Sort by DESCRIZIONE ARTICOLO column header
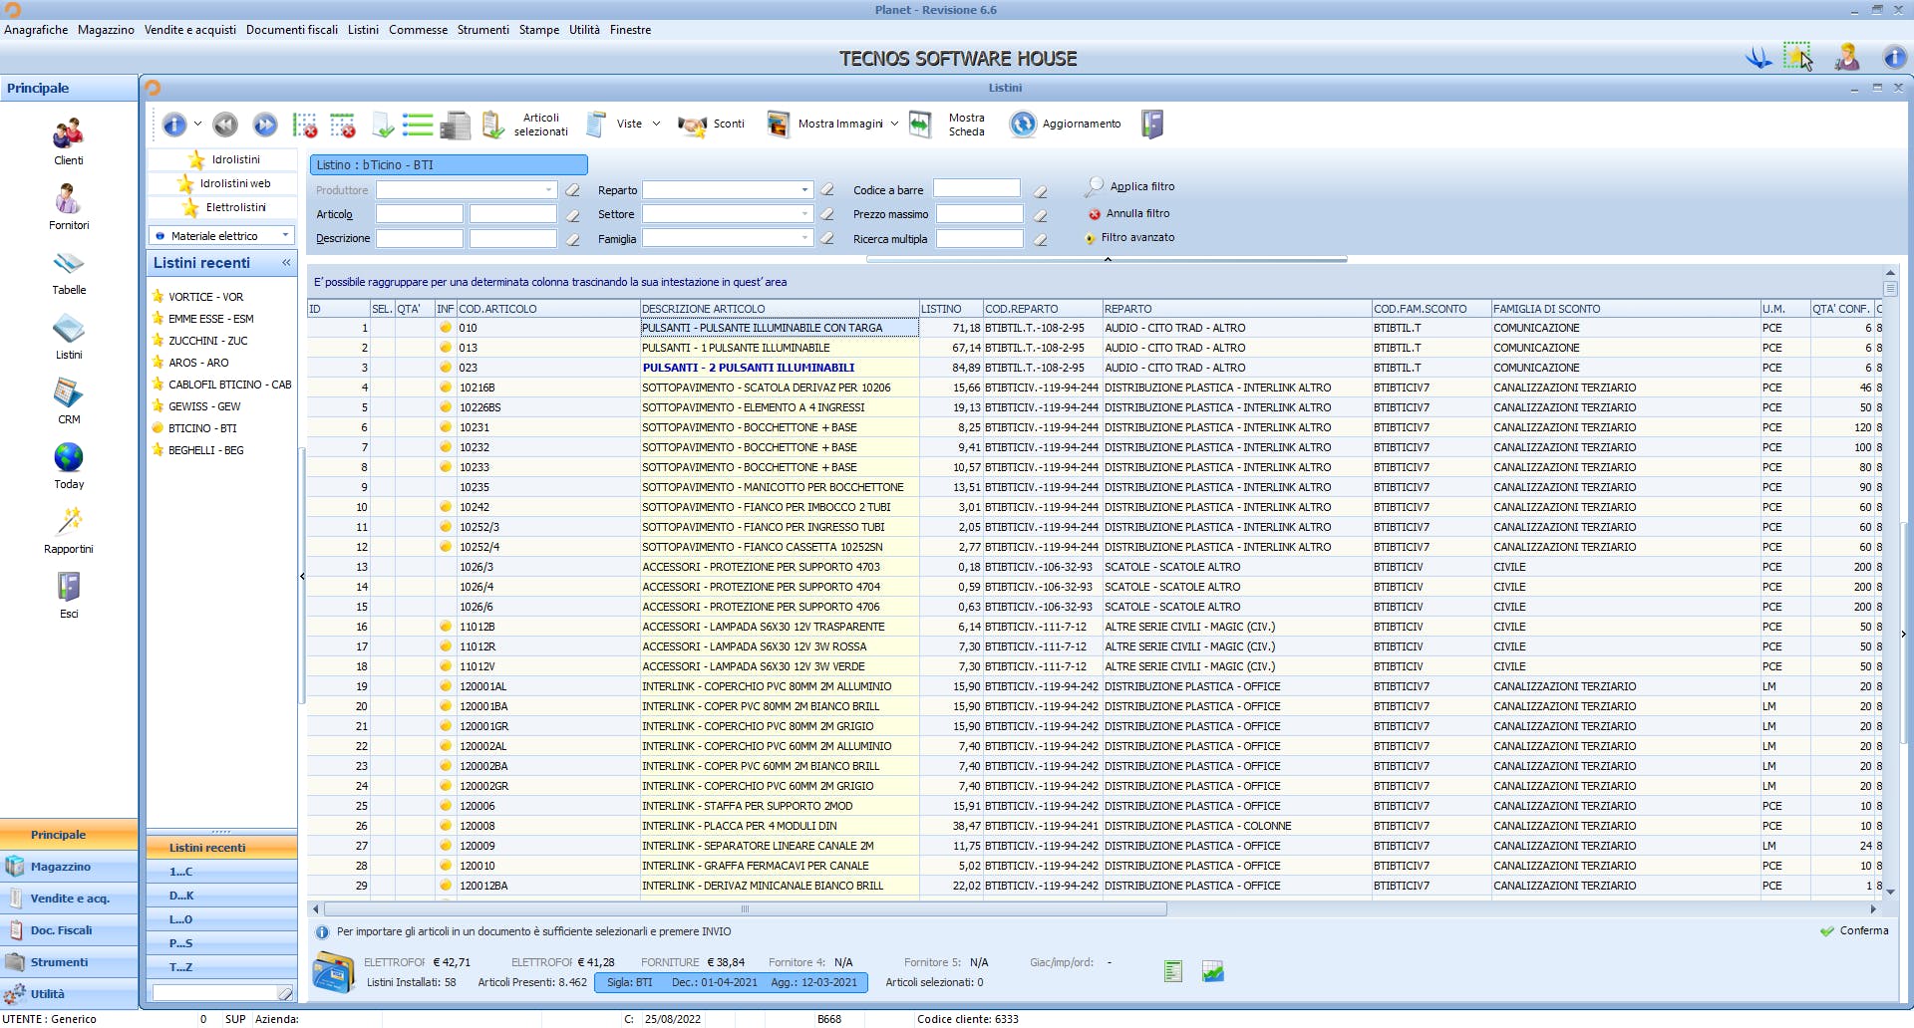Screen dimensions: 1914x1028 pos(779,309)
